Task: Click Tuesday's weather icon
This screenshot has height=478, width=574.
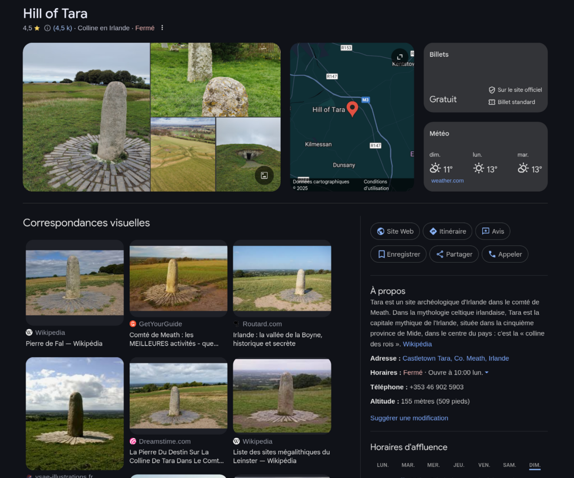Action: (x=523, y=168)
